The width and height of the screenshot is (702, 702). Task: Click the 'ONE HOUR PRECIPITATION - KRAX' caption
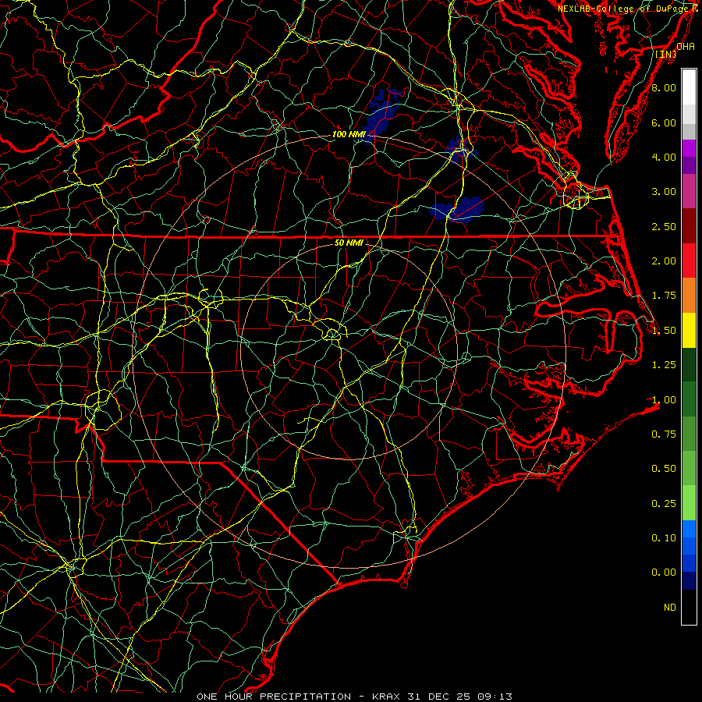pyautogui.click(x=300, y=697)
